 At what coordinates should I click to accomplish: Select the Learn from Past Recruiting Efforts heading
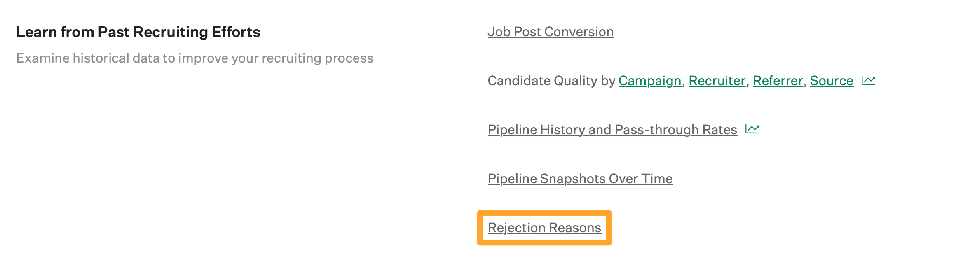pyautogui.click(x=139, y=32)
